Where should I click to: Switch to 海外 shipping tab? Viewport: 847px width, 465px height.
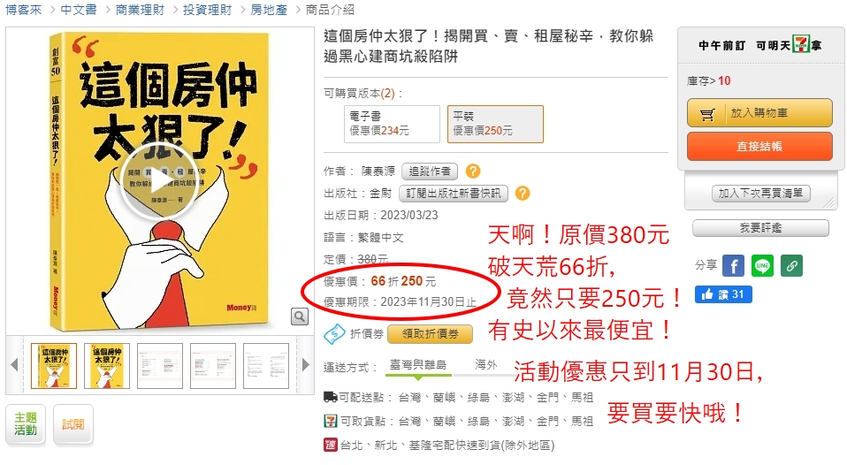(x=486, y=366)
